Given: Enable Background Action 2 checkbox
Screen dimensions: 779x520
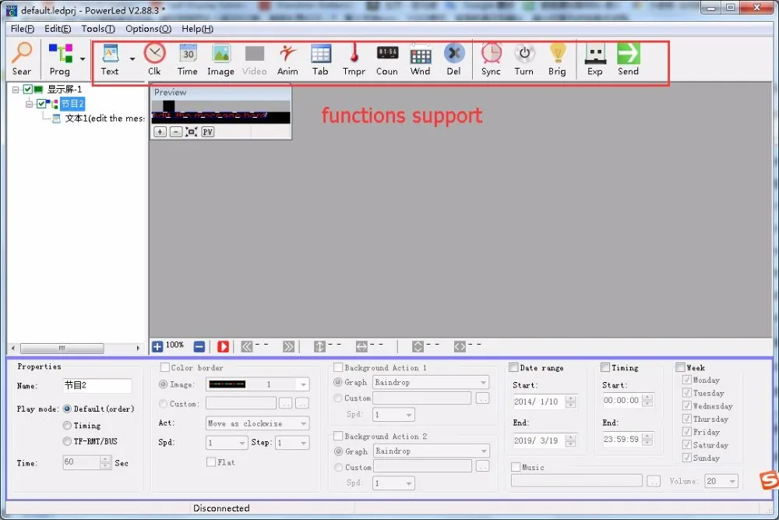Looking at the screenshot, I should 338,436.
